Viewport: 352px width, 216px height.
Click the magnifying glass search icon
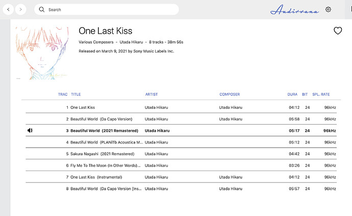pos(42,10)
